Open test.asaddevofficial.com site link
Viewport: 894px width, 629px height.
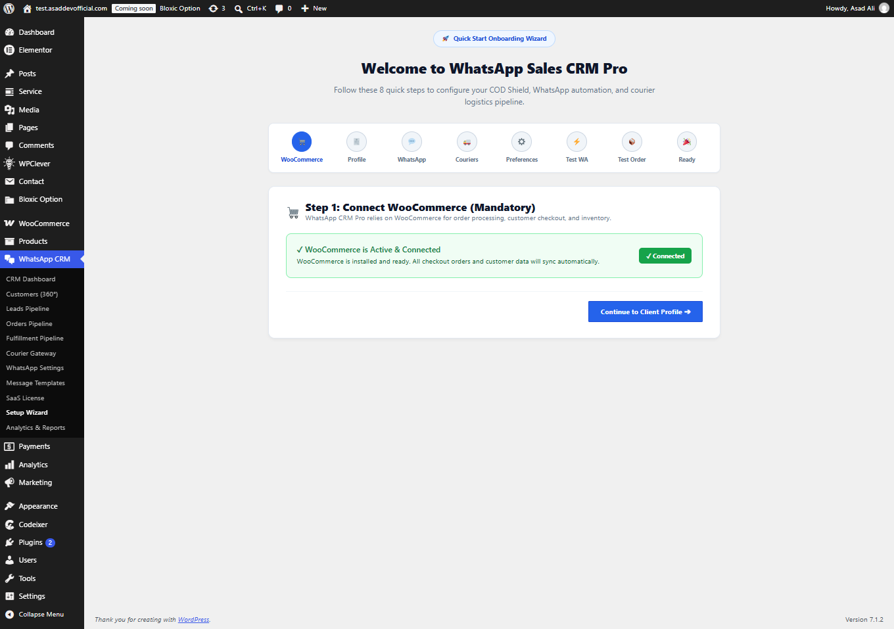[x=71, y=9]
